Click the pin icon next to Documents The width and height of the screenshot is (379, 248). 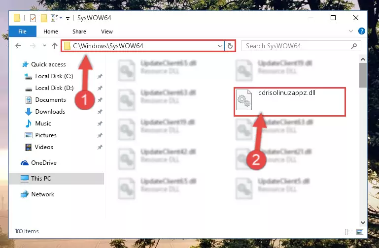point(100,100)
